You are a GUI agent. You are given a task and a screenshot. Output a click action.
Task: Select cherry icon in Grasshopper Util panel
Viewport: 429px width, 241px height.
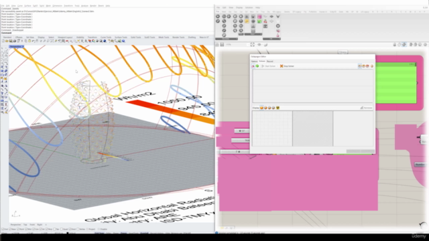(265, 21)
